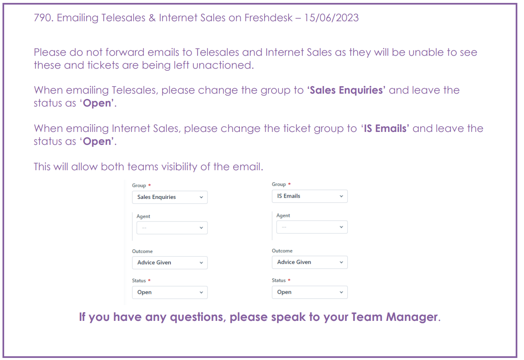Click chevron arrow in left Open status box
This screenshot has height=360, width=524.
[x=201, y=293]
